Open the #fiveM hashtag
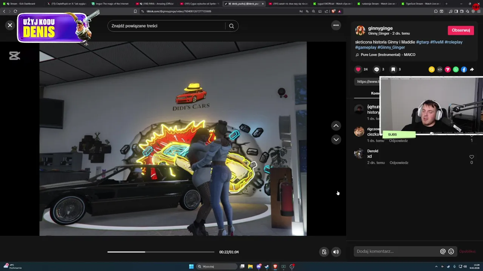This screenshot has width=483, height=271. click(x=437, y=42)
